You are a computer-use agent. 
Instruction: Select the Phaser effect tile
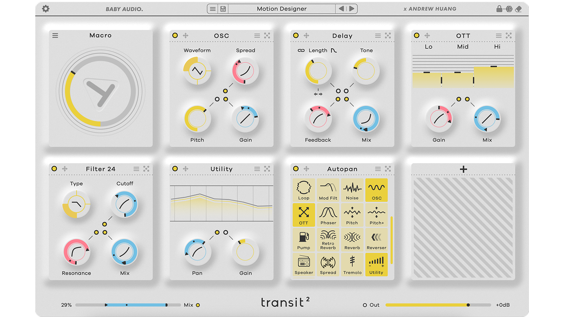click(328, 215)
